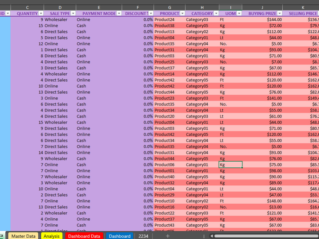The height and width of the screenshot is (239, 319).
Task: Click the $61.00 buying price cell
Action: point(262,116)
